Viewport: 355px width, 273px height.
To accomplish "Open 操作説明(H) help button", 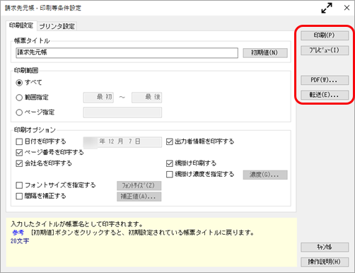I will pos(325,262).
